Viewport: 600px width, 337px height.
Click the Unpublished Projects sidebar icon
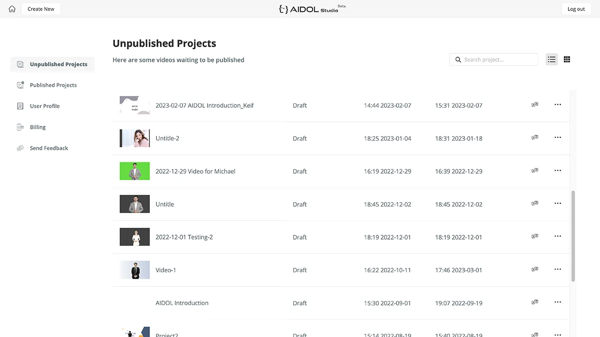[20, 64]
